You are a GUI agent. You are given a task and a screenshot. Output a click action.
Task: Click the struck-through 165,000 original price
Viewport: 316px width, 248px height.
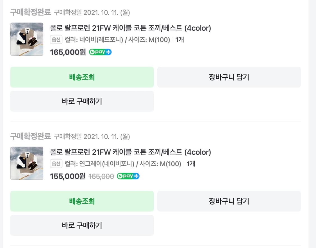pyautogui.click(x=101, y=176)
